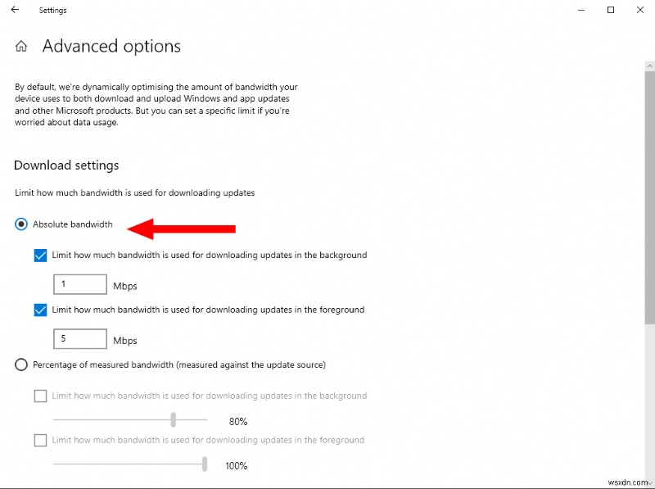Select Percentage of measured bandwidth option
The image size is (655, 489).
pyautogui.click(x=20, y=364)
